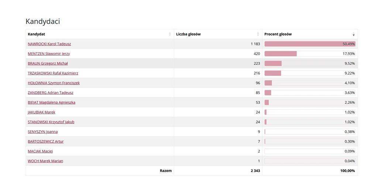Open BRAUN Grzegorz Michał link
Screen dimensions: 378x182
48,63
